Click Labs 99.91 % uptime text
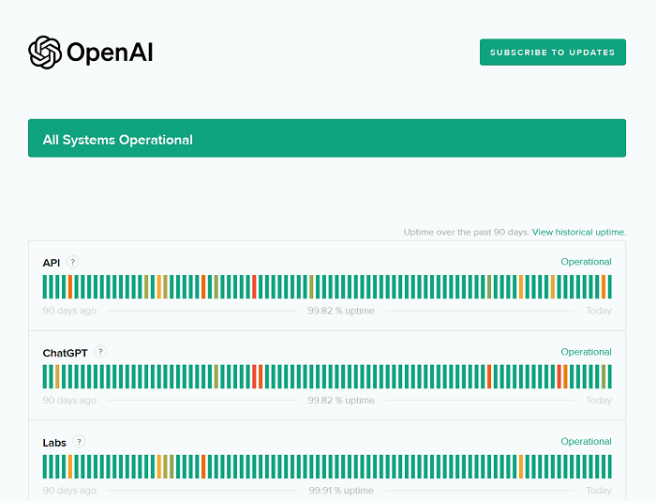This screenshot has width=656, height=501. tap(341, 490)
